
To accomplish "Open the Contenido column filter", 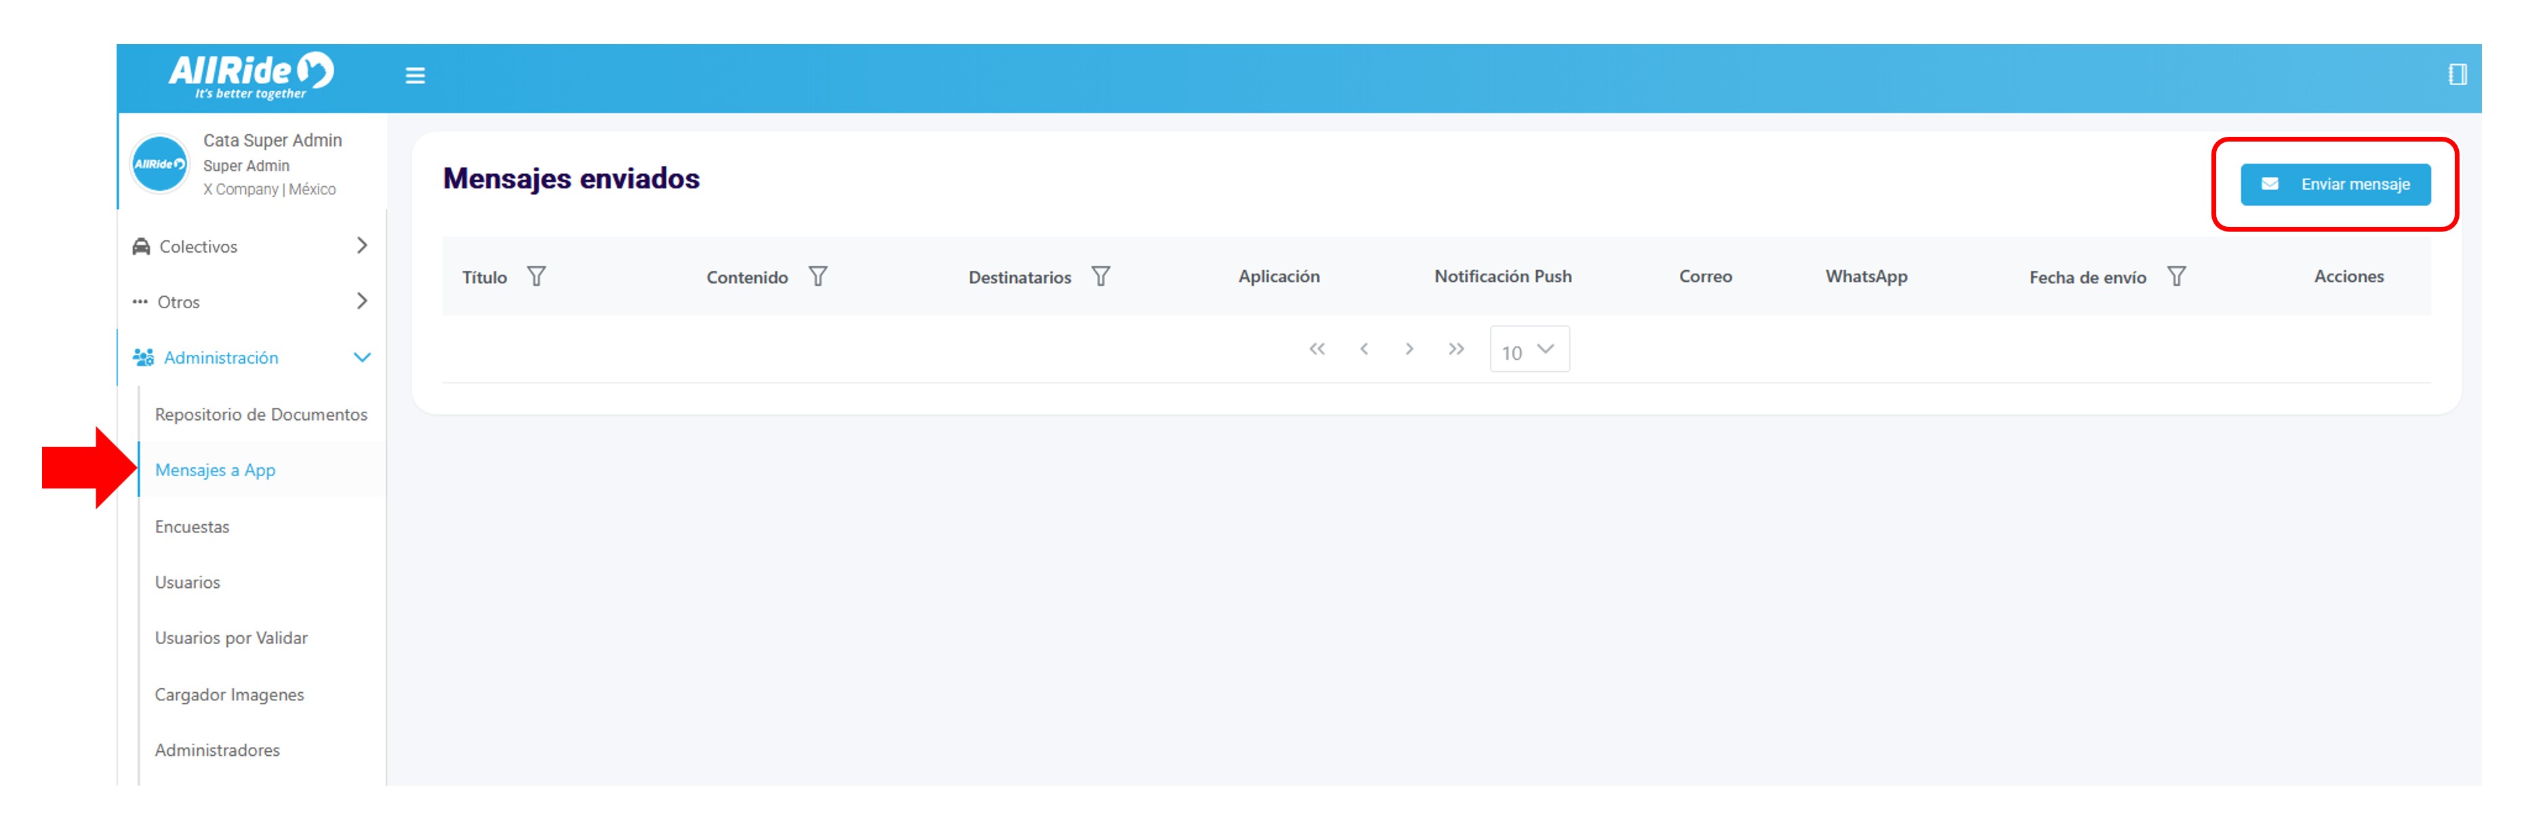I will 818,276.
